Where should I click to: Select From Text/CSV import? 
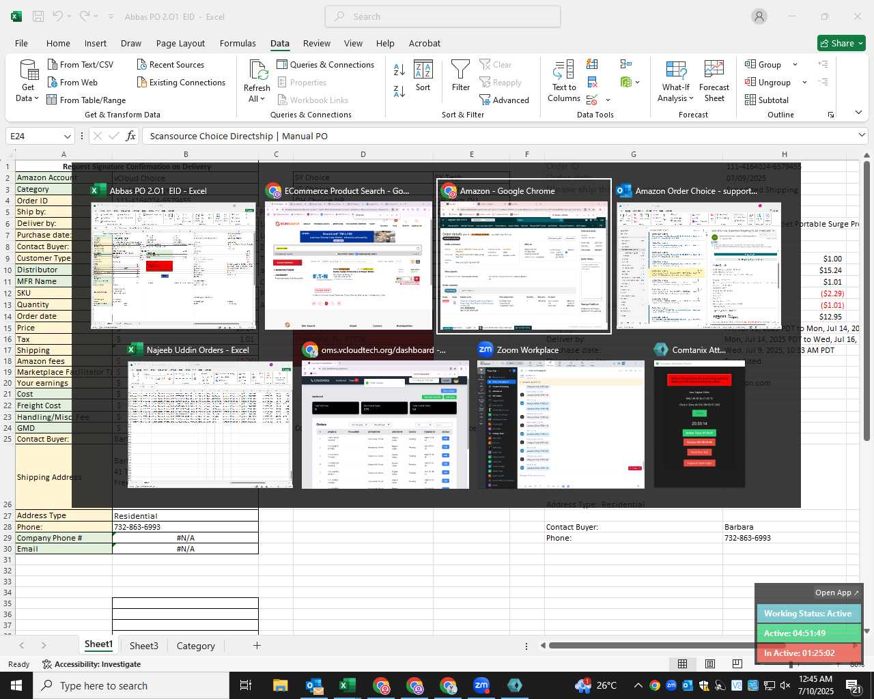(x=80, y=64)
